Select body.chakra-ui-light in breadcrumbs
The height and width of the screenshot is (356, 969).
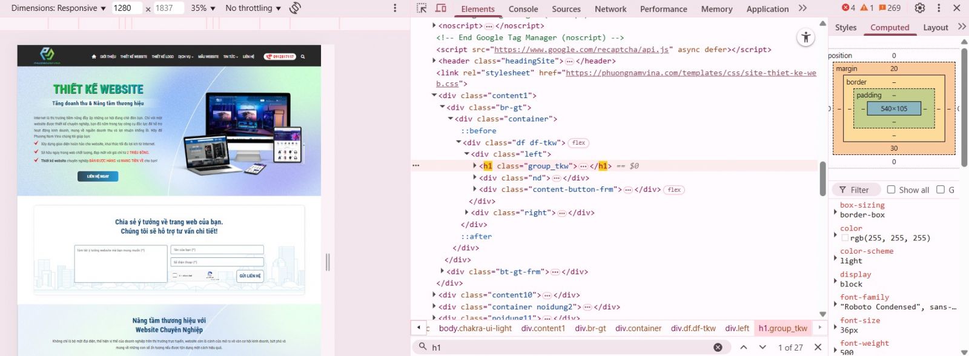pos(475,328)
